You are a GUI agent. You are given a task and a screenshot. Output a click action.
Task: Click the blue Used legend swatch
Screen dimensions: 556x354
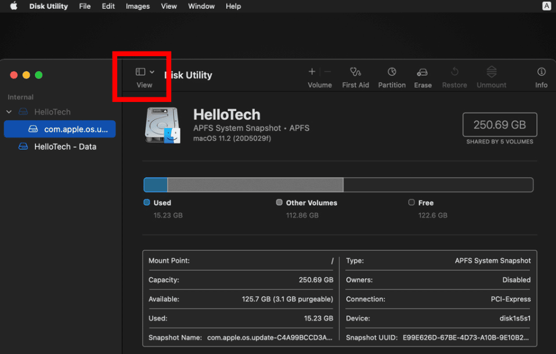coord(147,202)
